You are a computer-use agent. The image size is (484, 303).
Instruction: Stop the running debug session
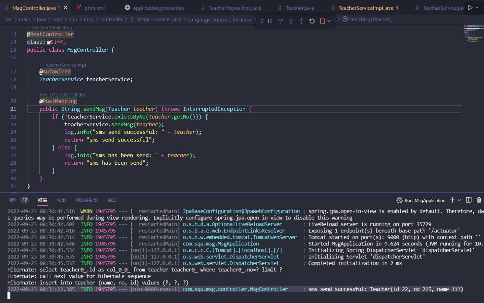pyautogui.click(x=322, y=21)
